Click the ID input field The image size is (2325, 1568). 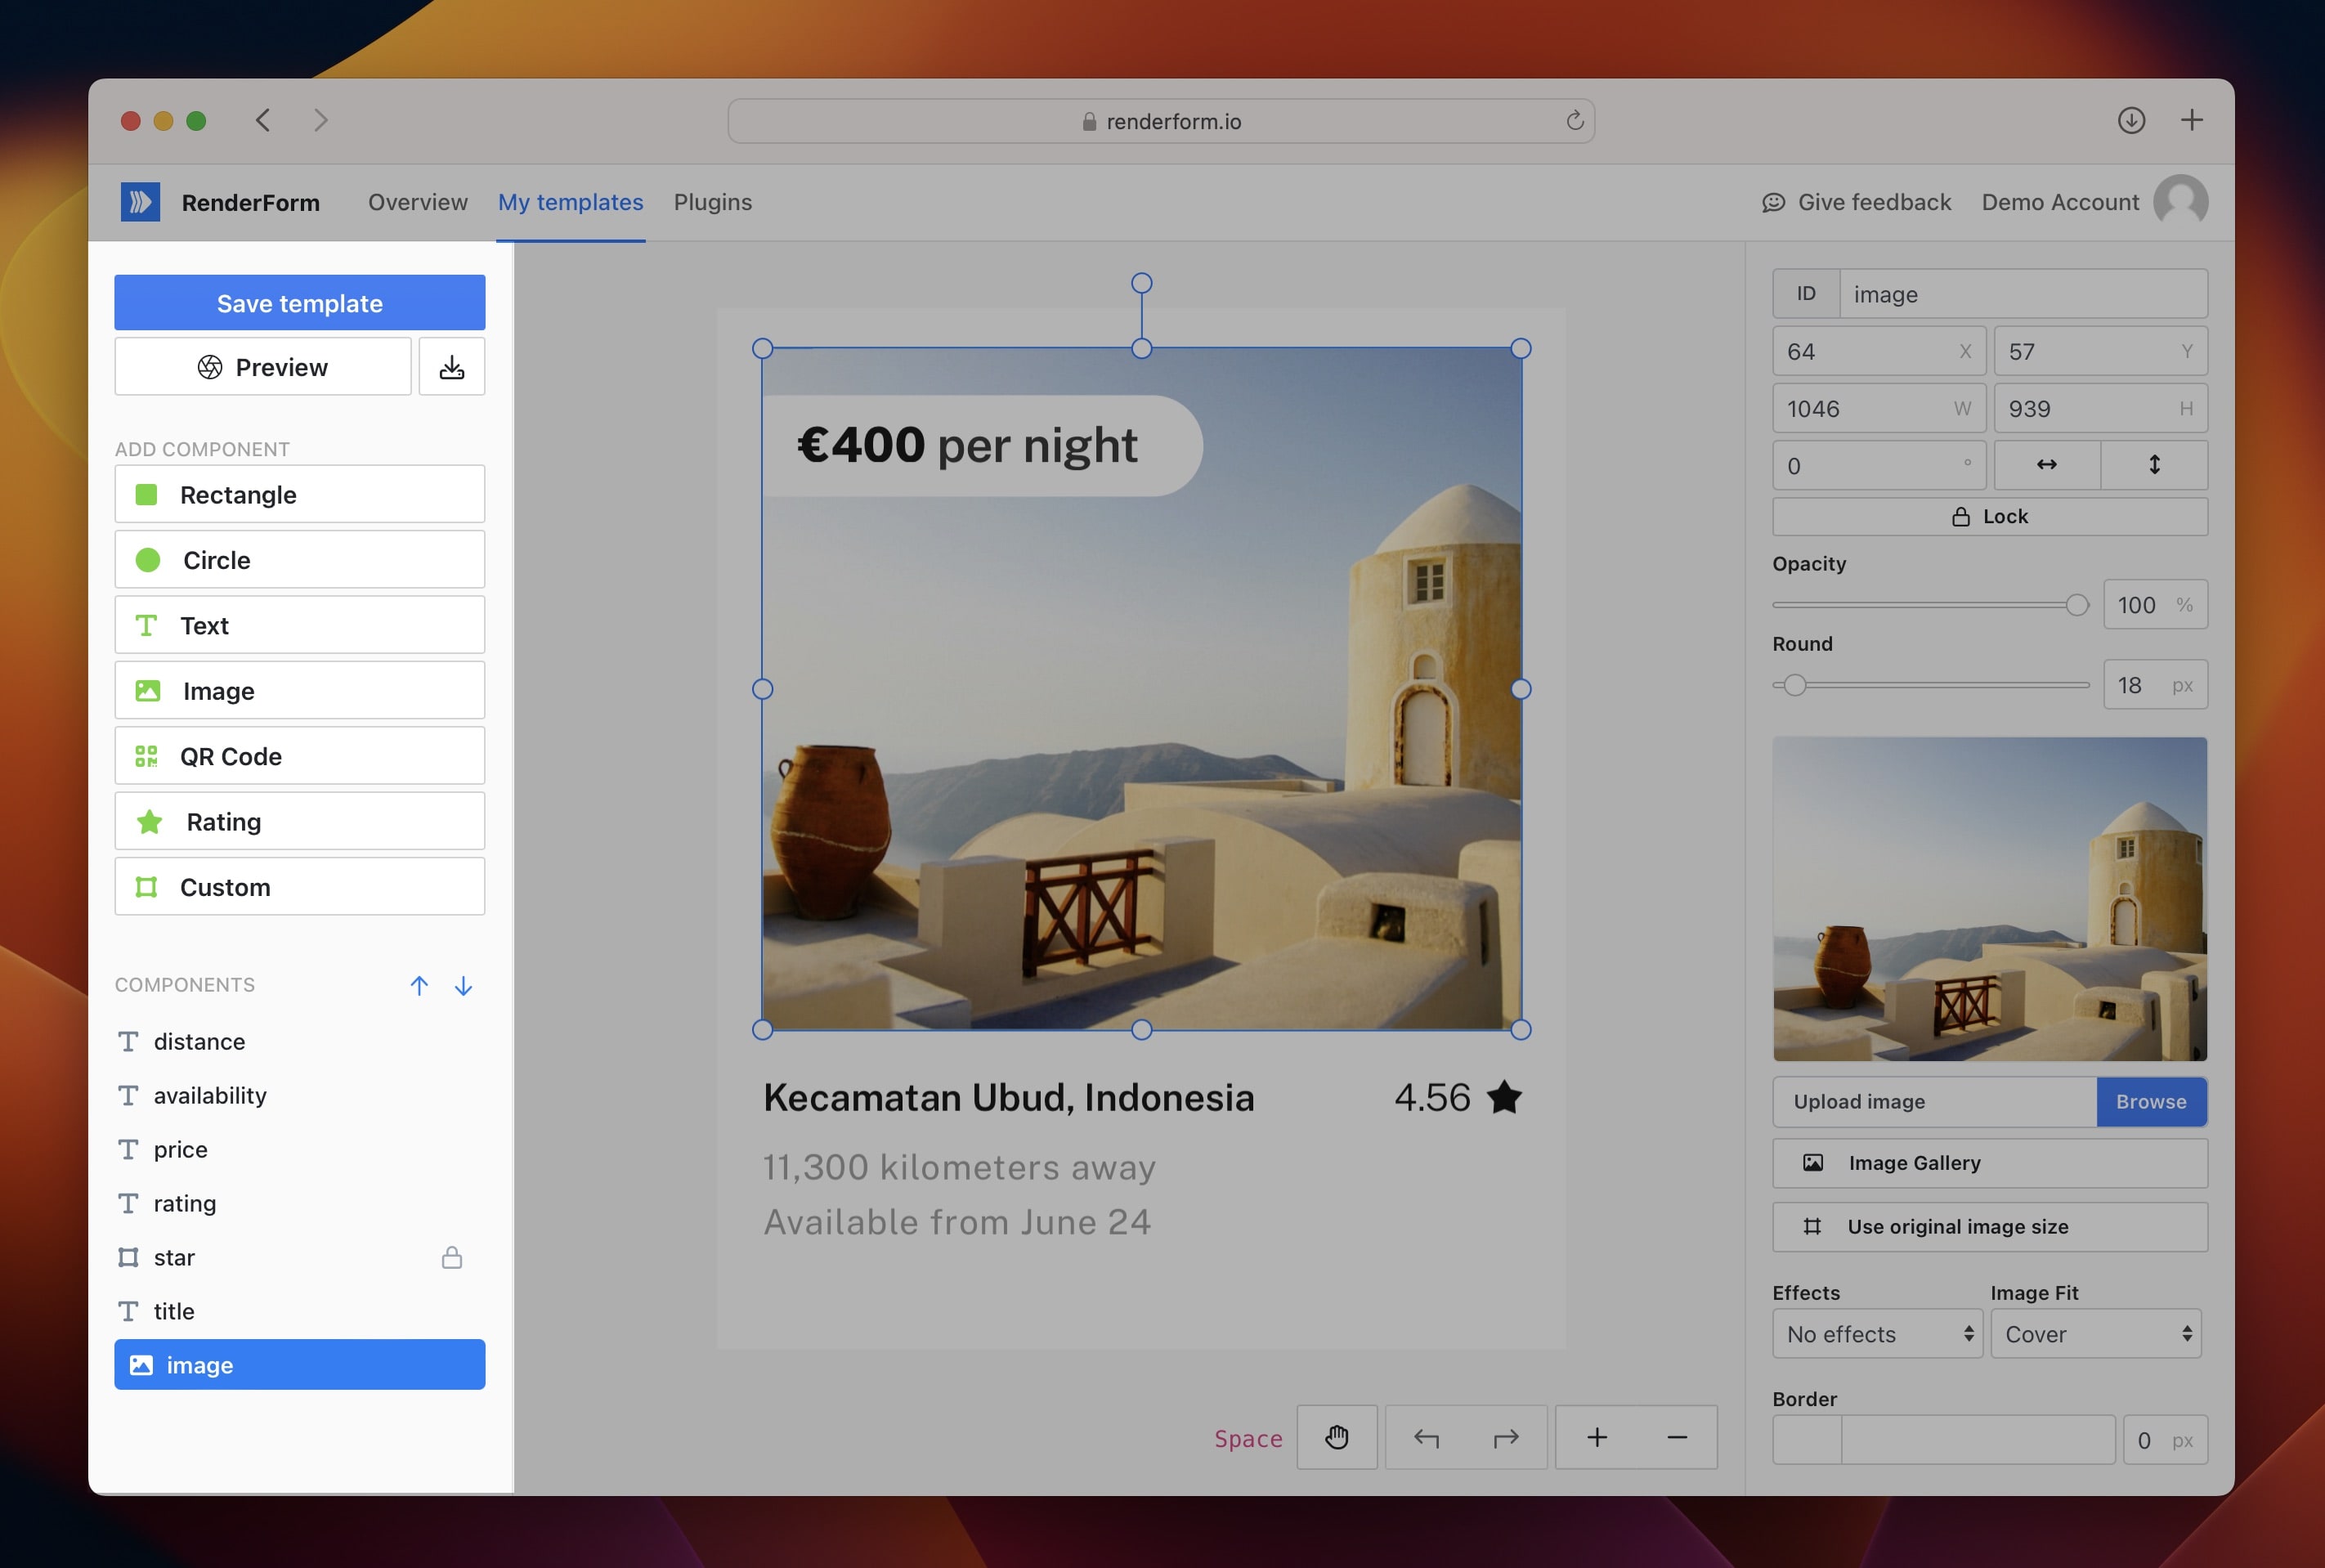tap(2023, 294)
